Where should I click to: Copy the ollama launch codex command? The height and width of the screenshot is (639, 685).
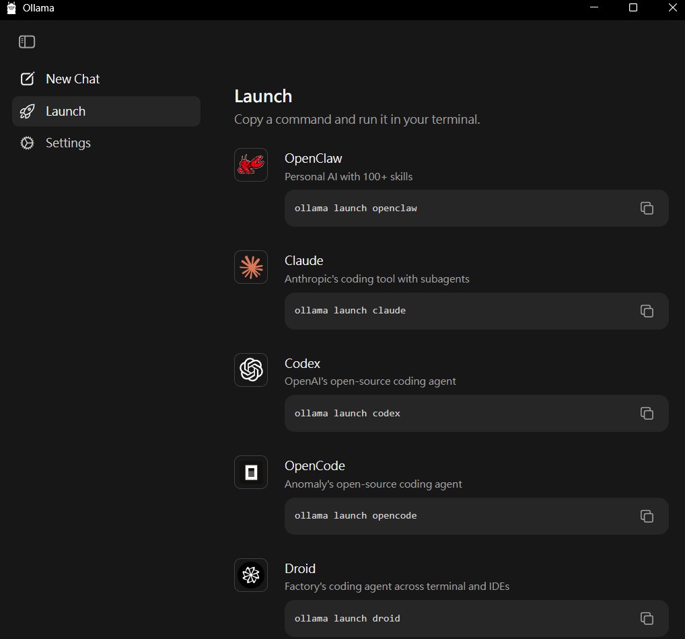click(647, 413)
